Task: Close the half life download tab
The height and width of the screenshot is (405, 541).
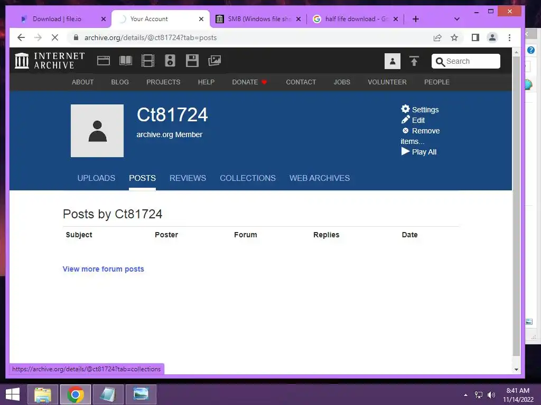Action: pos(396,19)
